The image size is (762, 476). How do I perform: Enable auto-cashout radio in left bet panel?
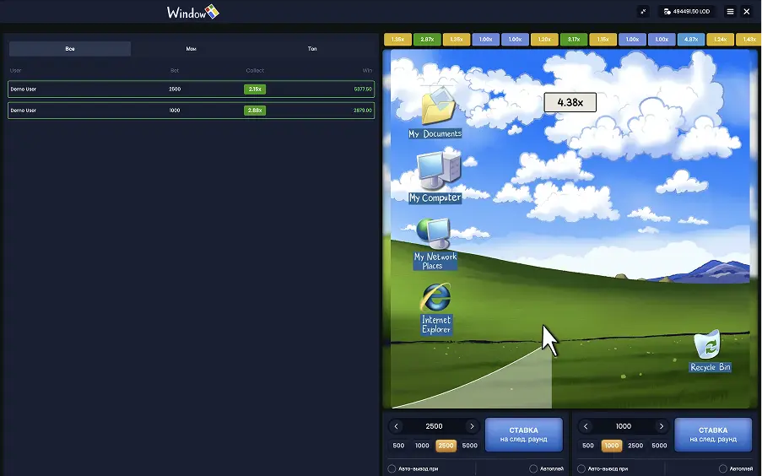coord(392,468)
